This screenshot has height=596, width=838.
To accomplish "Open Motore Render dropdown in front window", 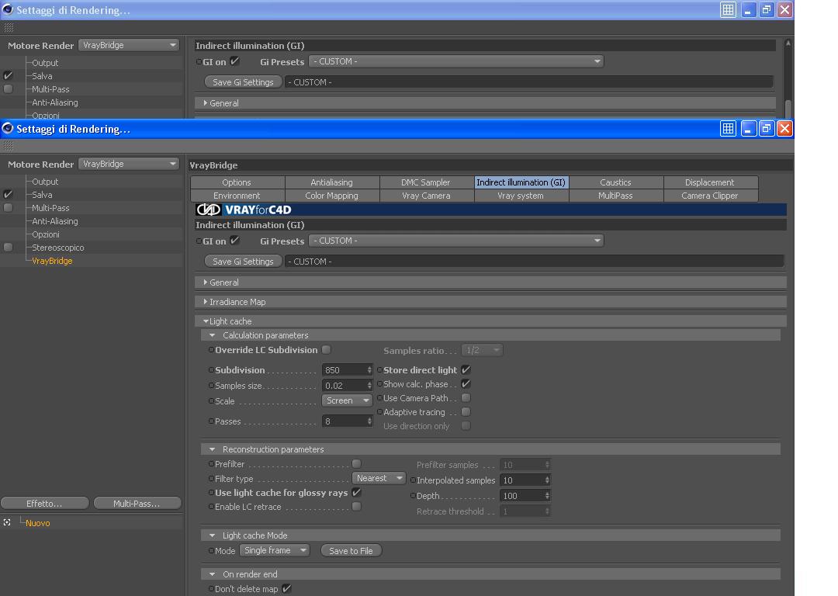I will tap(128, 164).
